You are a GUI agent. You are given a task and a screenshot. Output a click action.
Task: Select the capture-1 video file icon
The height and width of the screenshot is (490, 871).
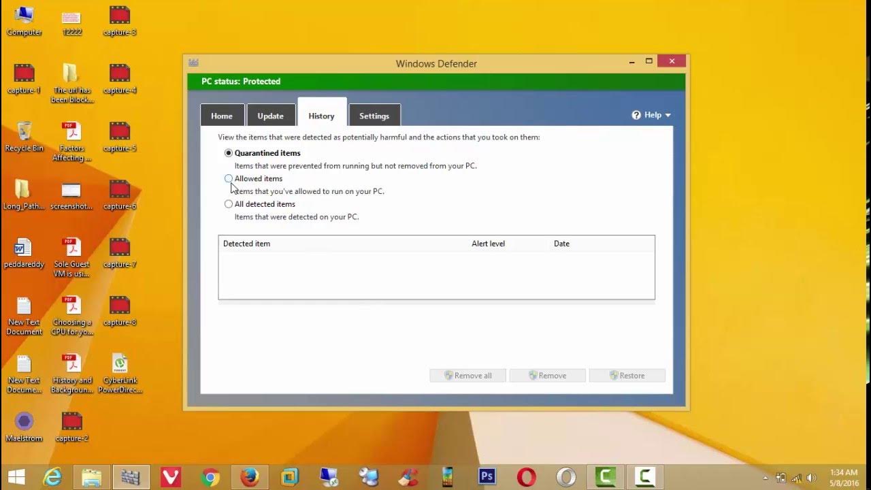pos(24,78)
